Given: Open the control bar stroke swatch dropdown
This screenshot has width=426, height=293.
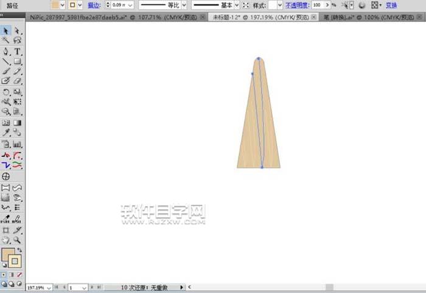Looking at the screenshot, I should [x=80, y=5].
